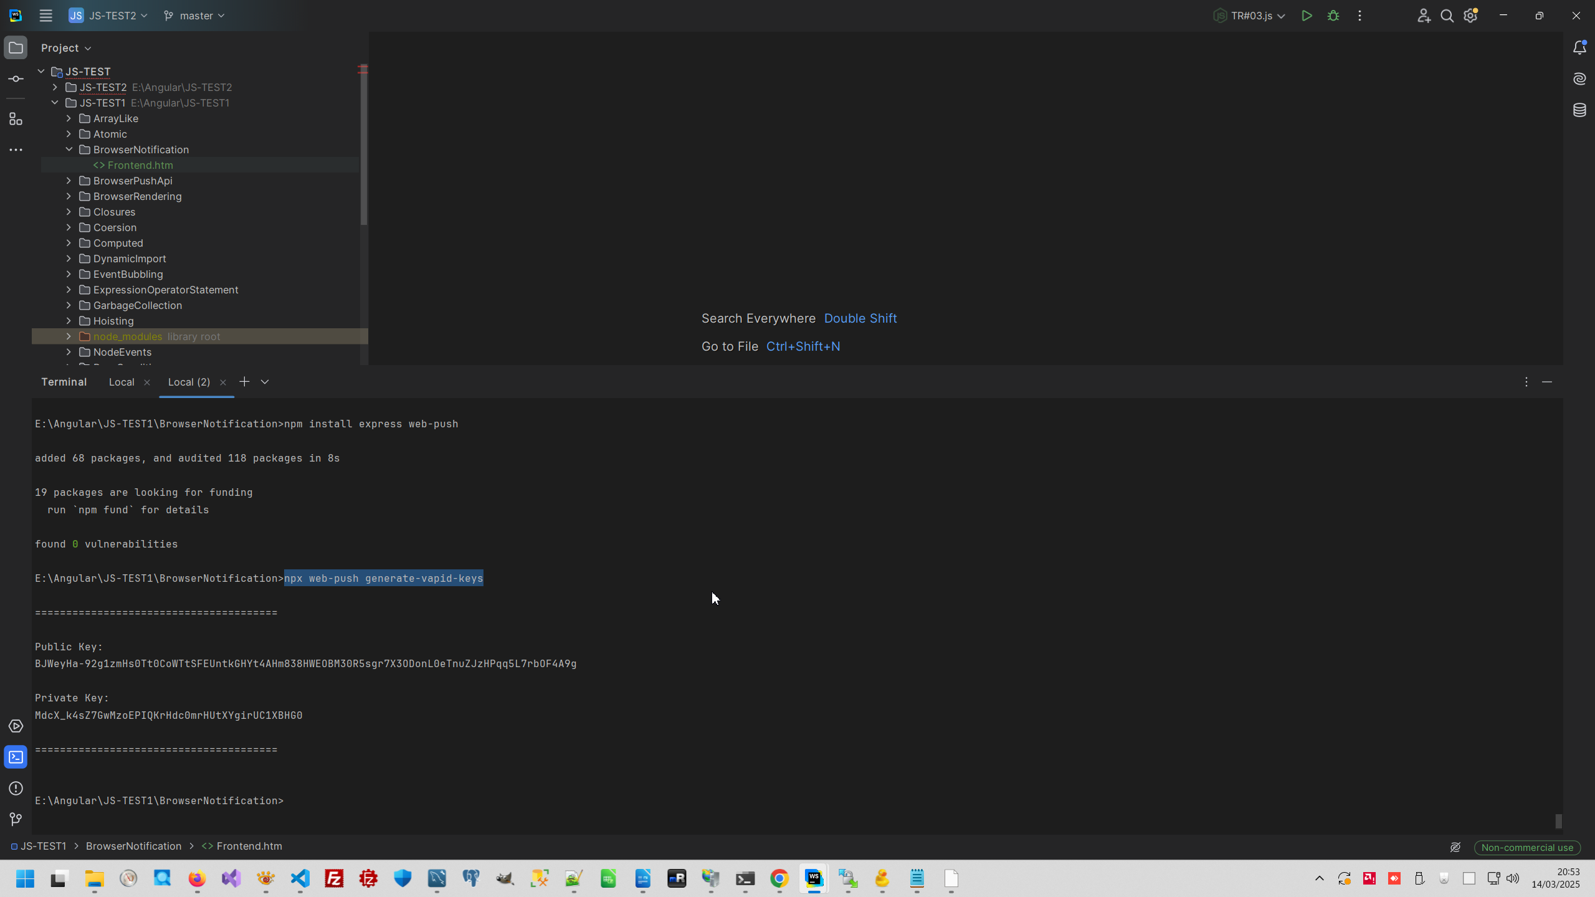Add a new terminal tab
Image resolution: width=1595 pixels, height=897 pixels.
[x=244, y=382]
